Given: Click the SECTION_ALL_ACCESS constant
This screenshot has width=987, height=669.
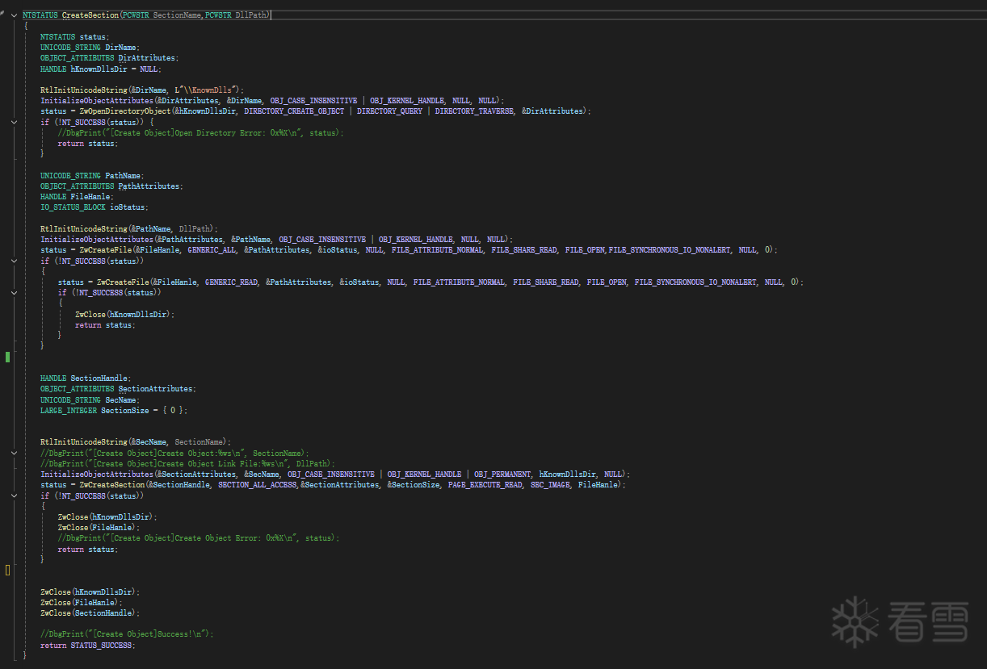Looking at the screenshot, I should click(257, 485).
